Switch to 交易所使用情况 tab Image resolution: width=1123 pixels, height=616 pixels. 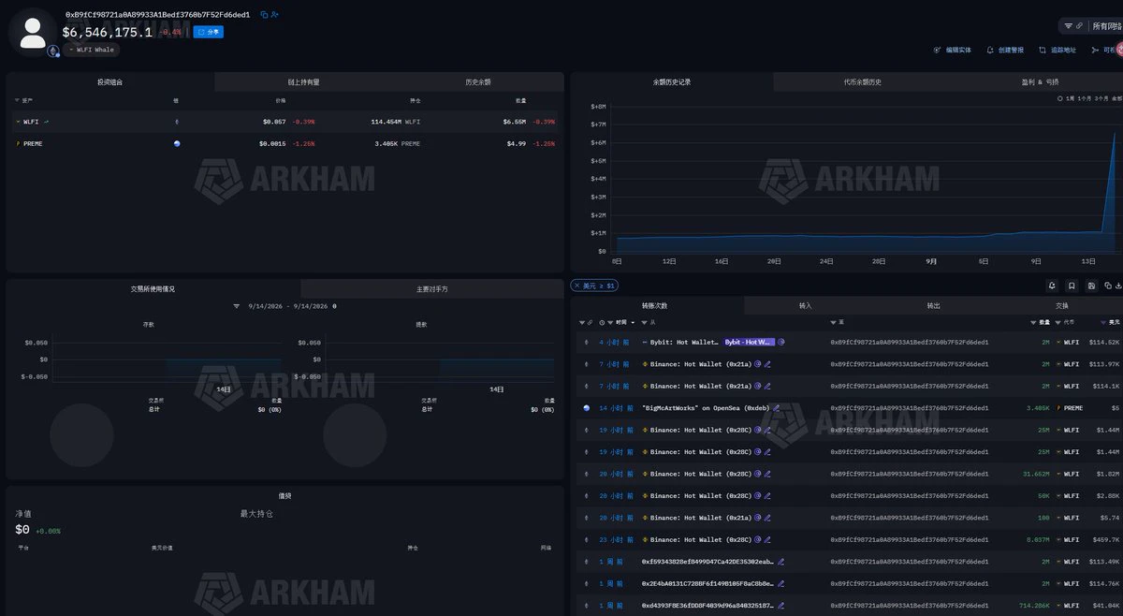pos(153,289)
